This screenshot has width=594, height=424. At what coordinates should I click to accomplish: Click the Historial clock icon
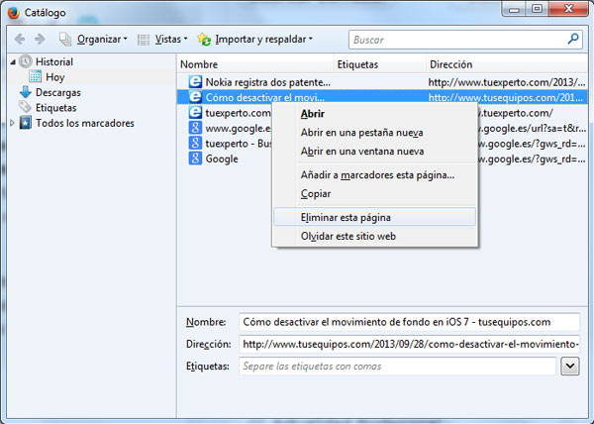[26, 61]
